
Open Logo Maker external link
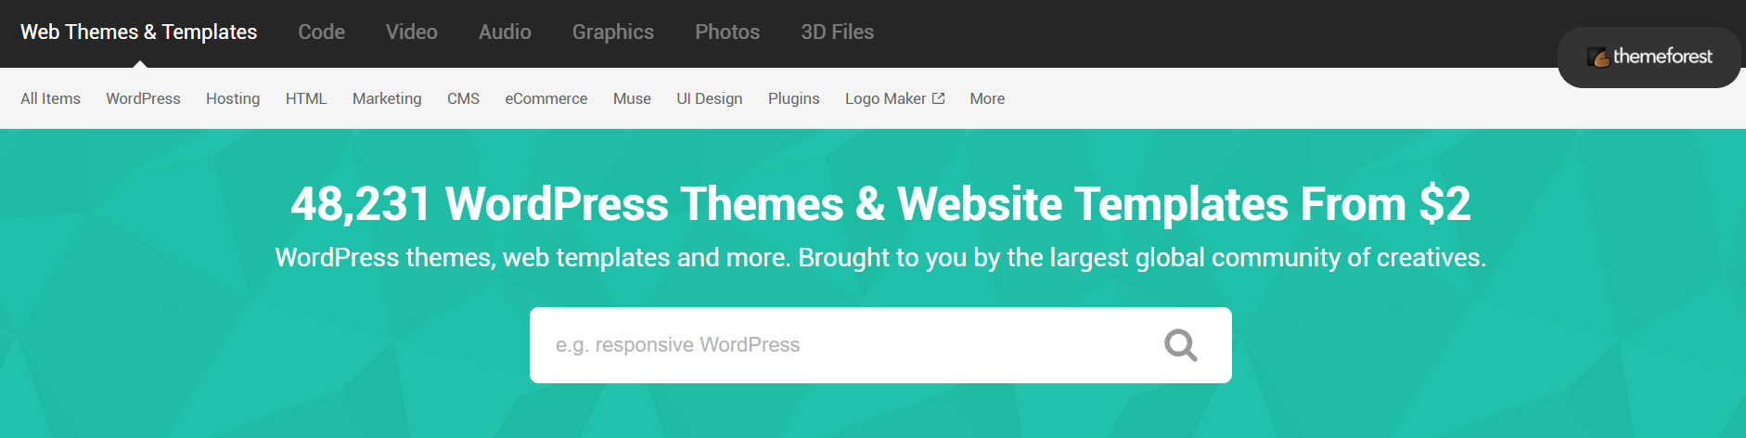[x=894, y=98]
